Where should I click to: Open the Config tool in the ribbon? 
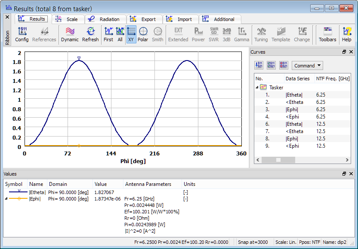[x=22, y=34]
